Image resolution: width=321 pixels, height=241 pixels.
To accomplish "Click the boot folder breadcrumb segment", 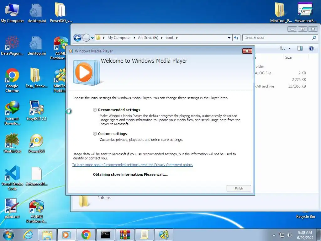I will [169, 38].
